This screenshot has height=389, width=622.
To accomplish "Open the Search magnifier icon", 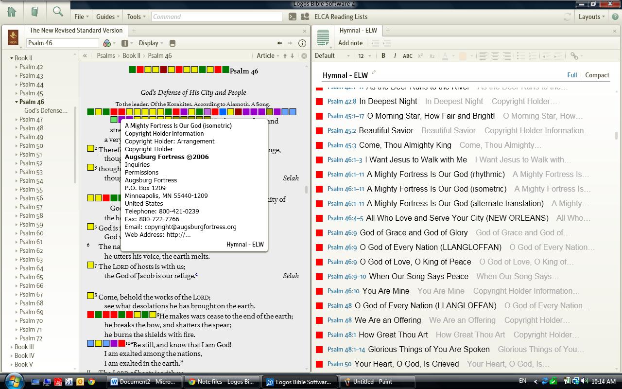I will [x=58, y=12].
